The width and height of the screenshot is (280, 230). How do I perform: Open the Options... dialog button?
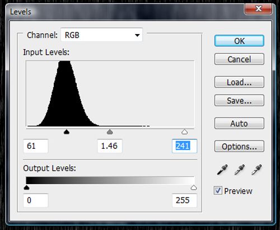point(239,146)
